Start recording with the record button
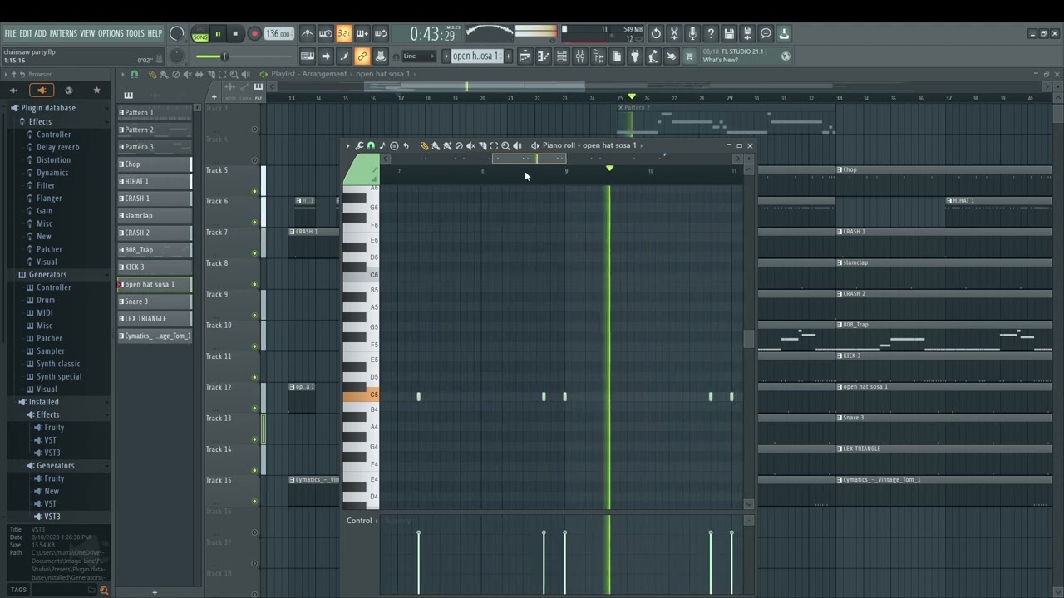 [254, 34]
